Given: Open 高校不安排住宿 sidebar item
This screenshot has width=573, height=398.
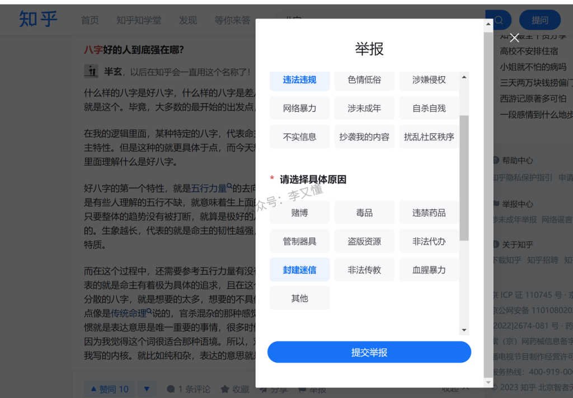Looking at the screenshot, I should click(x=529, y=51).
